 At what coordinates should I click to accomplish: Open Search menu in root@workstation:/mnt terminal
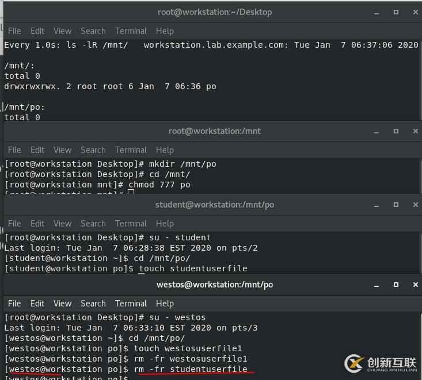[93, 150]
